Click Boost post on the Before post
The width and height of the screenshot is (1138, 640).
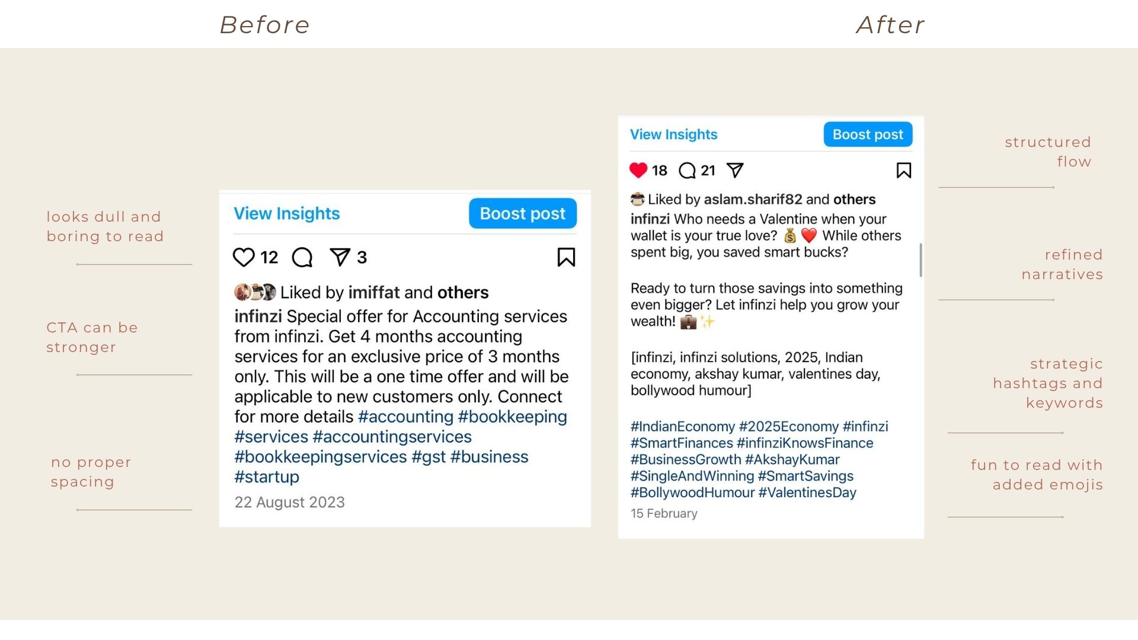523,213
